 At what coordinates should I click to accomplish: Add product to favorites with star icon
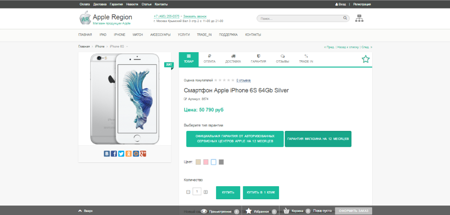(365, 59)
